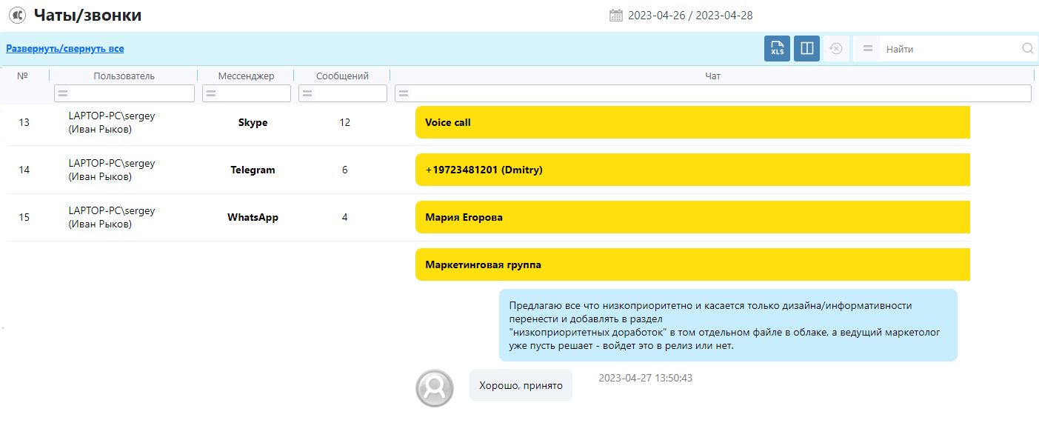
Task: Click the user avatar next to 'Хорошо, принято'
Action: pyautogui.click(x=434, y=387)
